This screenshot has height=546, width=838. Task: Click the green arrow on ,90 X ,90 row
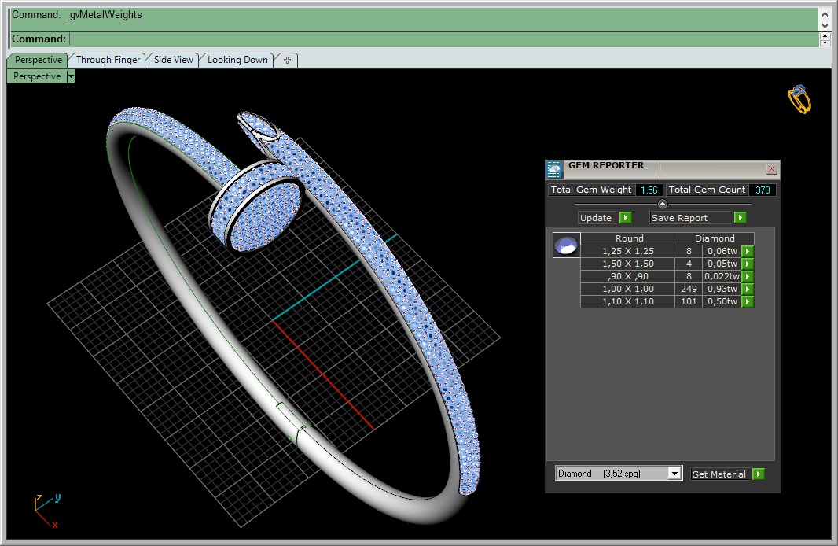[x=748, y=276]
